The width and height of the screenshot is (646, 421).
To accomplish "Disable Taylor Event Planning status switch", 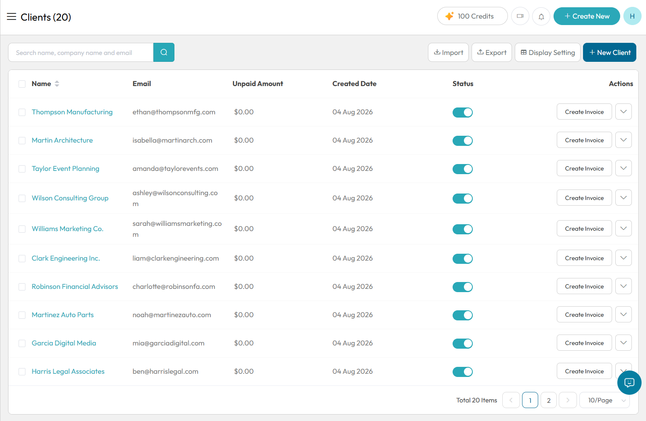I will [x=463, y=169].
